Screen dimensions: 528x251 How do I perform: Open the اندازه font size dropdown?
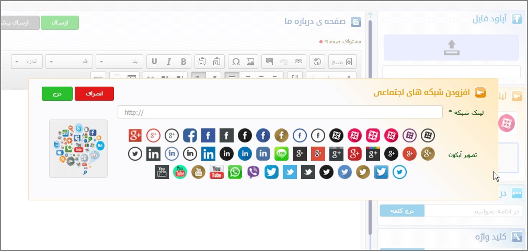[x=27, y=62]
